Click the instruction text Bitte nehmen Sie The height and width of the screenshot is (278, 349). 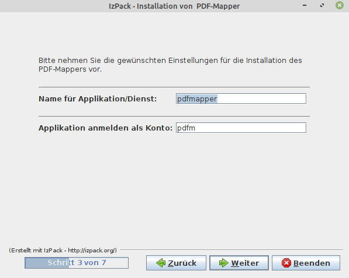click(170, 65)
